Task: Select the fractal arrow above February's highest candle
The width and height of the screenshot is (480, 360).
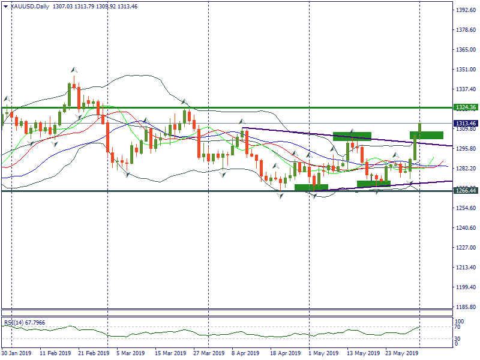Action: tap(74, 71)
